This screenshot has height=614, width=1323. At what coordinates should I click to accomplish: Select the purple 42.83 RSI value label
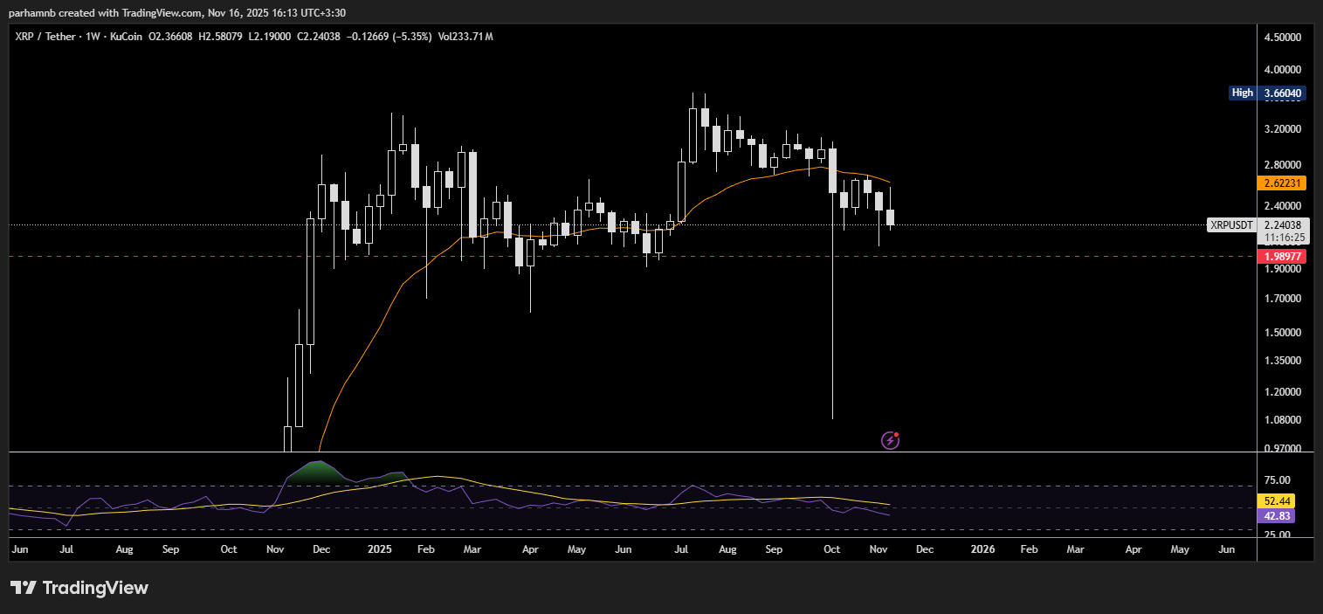[1276, 516]
